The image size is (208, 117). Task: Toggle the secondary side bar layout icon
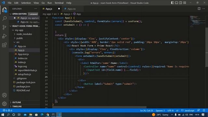(181, 3)
